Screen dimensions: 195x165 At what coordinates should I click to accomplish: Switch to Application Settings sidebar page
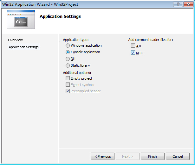click(24, 47)
